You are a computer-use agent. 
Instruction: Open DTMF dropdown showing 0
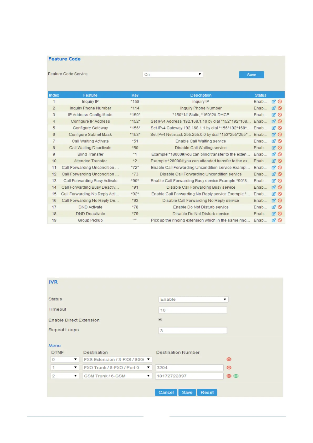tap(65, 359)
